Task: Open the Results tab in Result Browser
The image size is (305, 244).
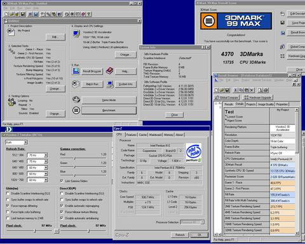Action: tap(229, 104)
